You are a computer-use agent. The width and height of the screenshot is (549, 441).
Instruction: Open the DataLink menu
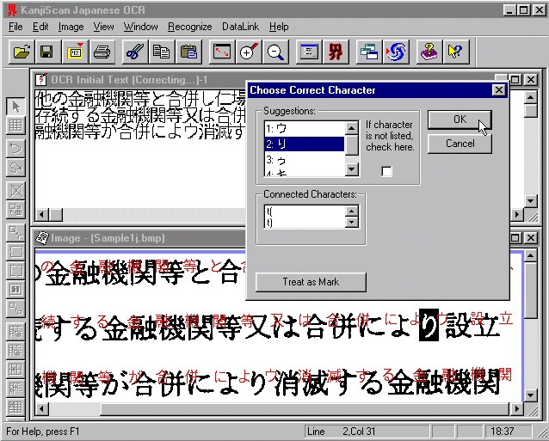tap(240, 27)
